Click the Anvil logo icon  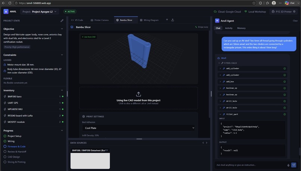point(6,12)
